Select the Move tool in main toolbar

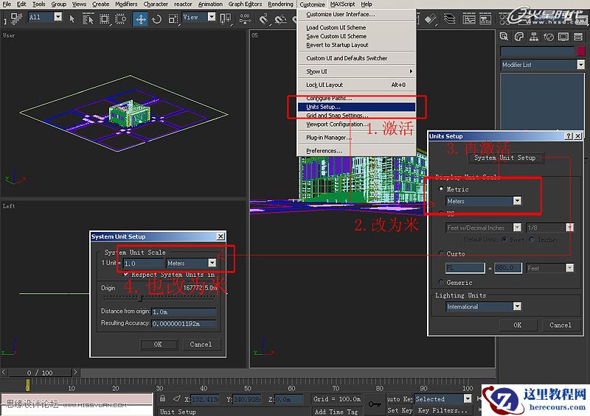(140, 18)
